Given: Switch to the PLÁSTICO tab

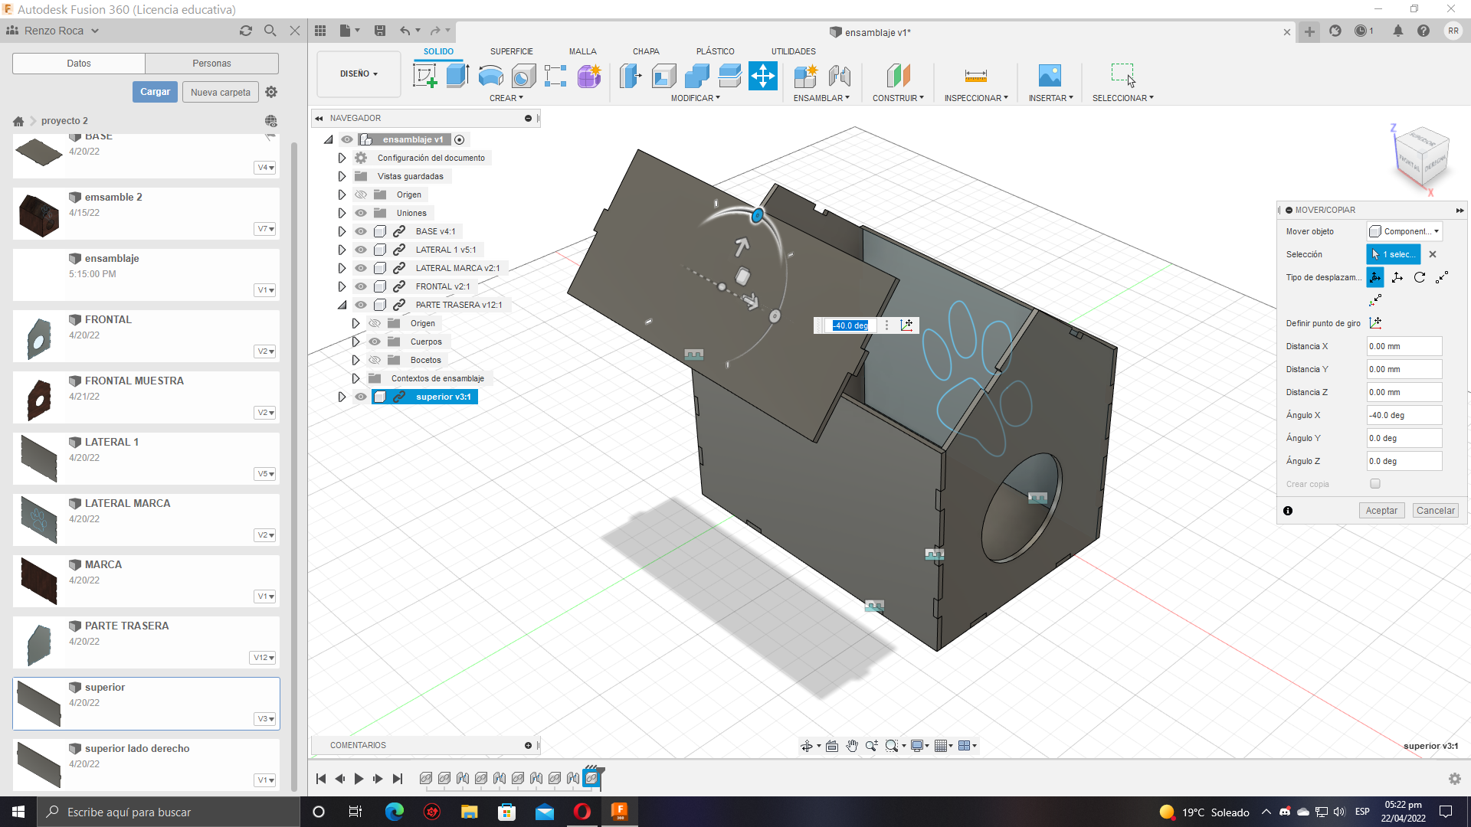Looking at the screenshot, I should coord(715,51).
